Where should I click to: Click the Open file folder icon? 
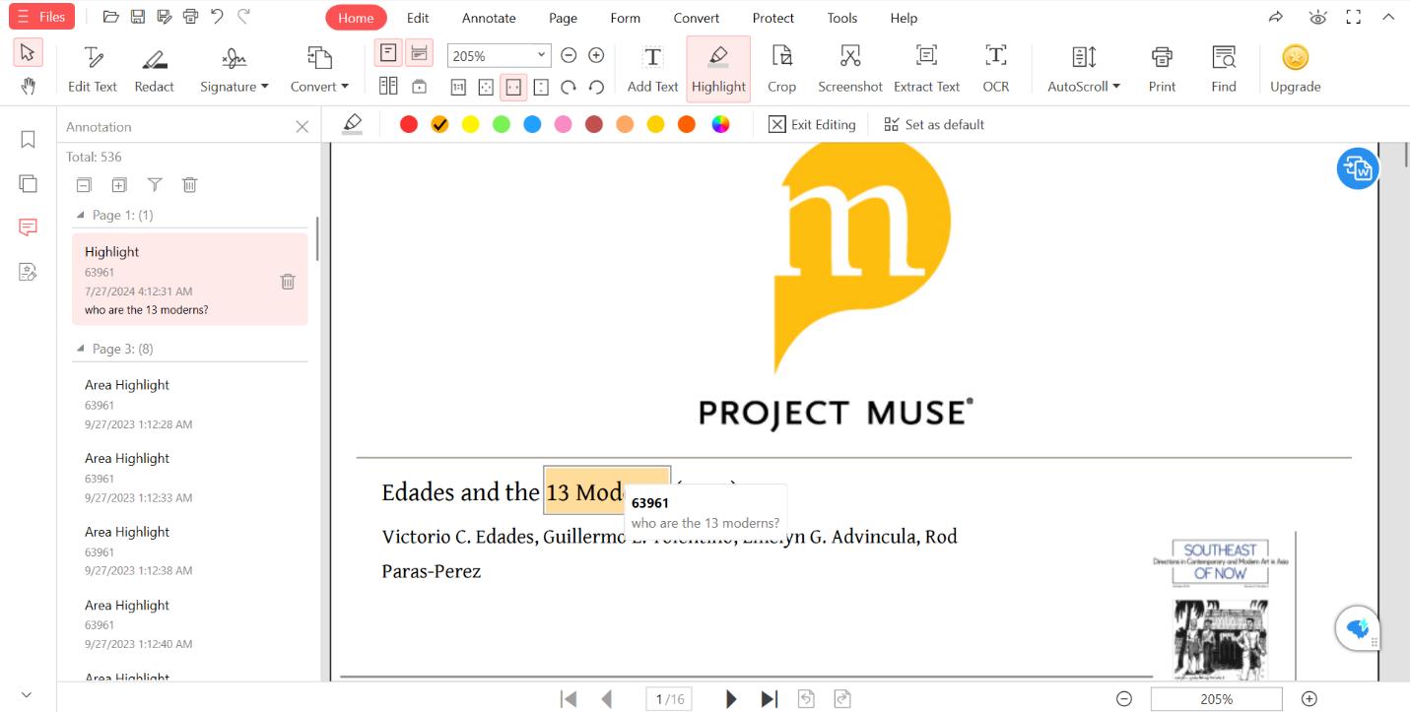[111, 17]
